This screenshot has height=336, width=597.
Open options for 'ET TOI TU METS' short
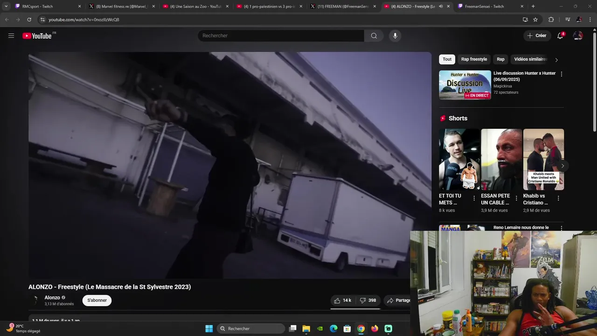474,198
